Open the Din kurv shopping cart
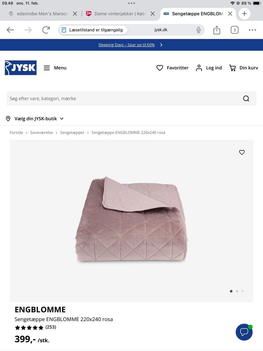 [x=244, y=68]
